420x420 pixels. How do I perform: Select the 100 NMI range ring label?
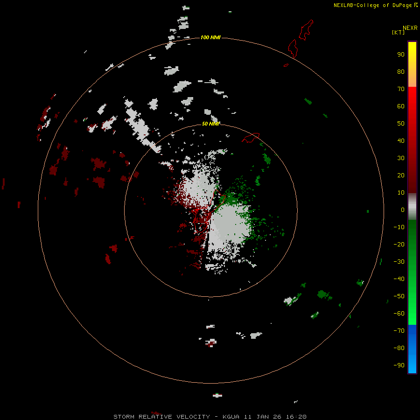pyautogui.click(x=210, y=37)
